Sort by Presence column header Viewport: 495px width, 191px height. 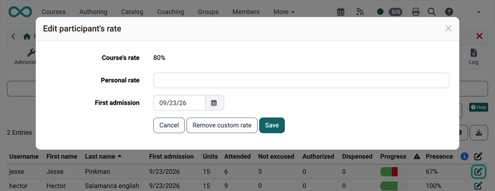pyautogui.click(x=439, y=156)
